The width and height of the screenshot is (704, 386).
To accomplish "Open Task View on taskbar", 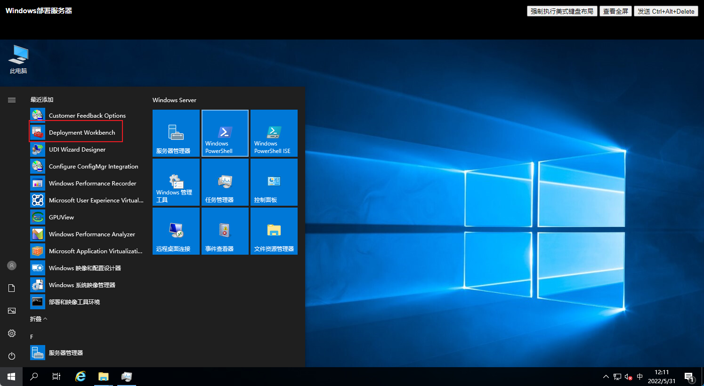I will pos(57,377).
